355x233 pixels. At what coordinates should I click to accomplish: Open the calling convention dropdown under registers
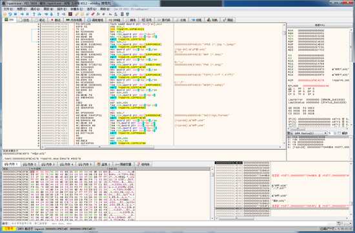(307, 133)
